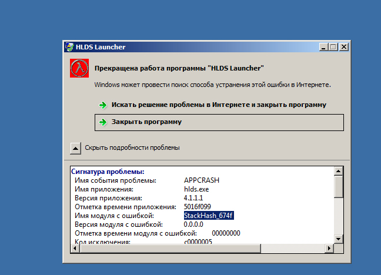Click the red Half-Life lambda icon
This screenshot has height=275, width=381.
(79, 68)
